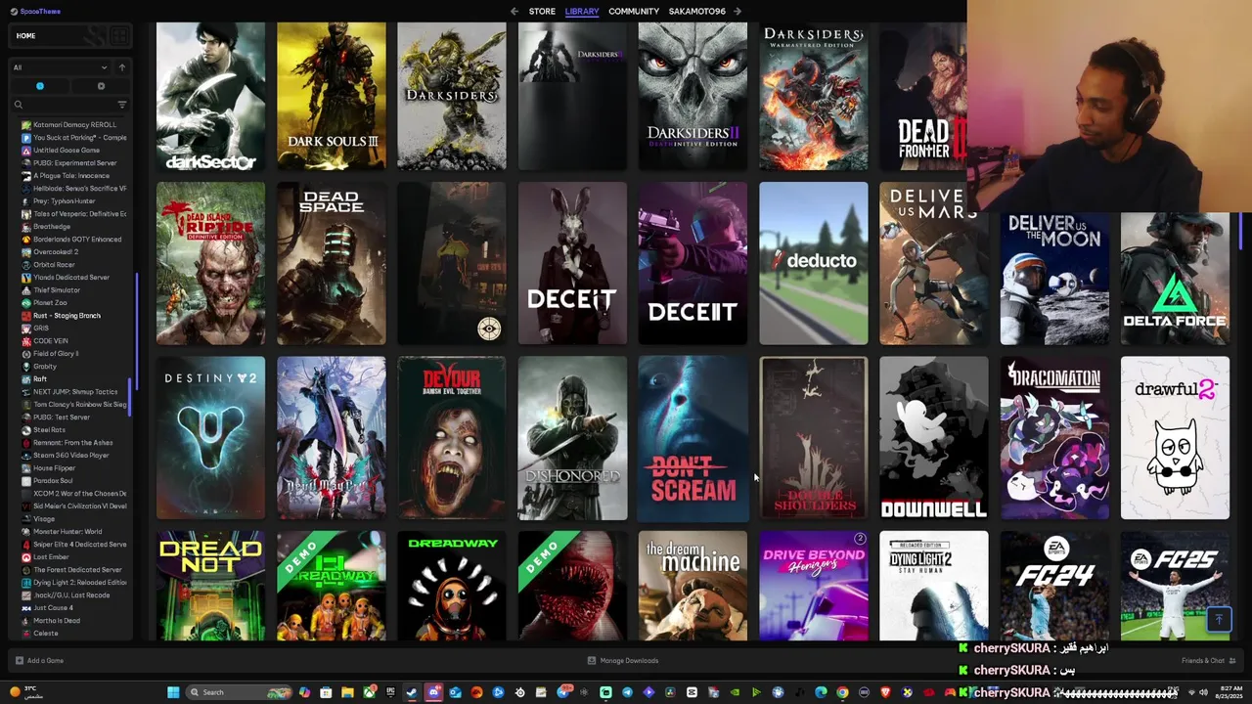Select the deducto game cover
The height and width of the screenshot is (704, 1252).
813,263
